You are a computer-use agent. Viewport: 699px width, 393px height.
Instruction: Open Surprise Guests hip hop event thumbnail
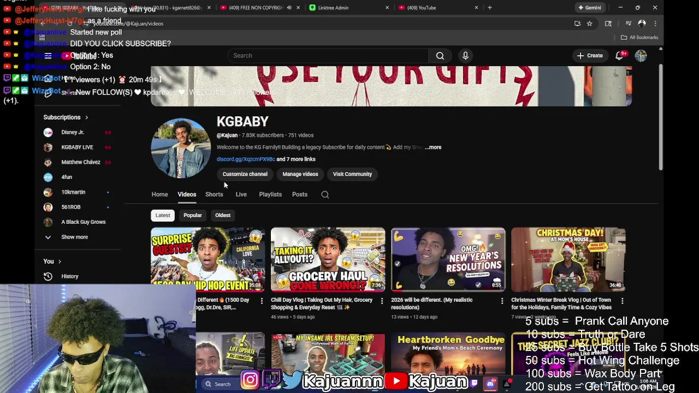[x=208, y=260]
